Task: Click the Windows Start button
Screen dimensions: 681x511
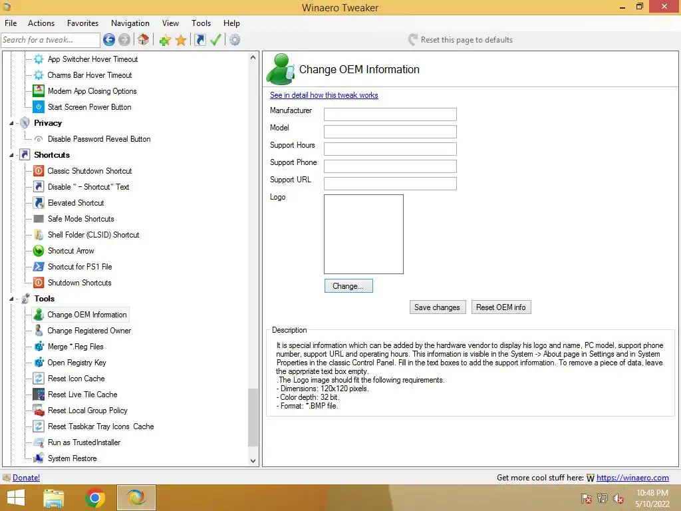Action: pyautogui.click(x=16, y=498)
